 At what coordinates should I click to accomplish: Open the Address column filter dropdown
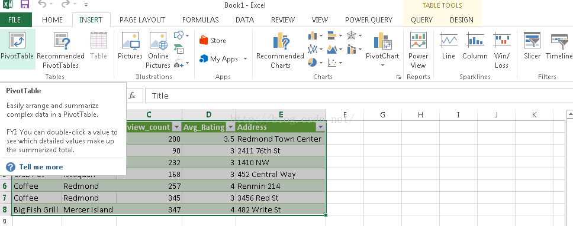point(320,127)
